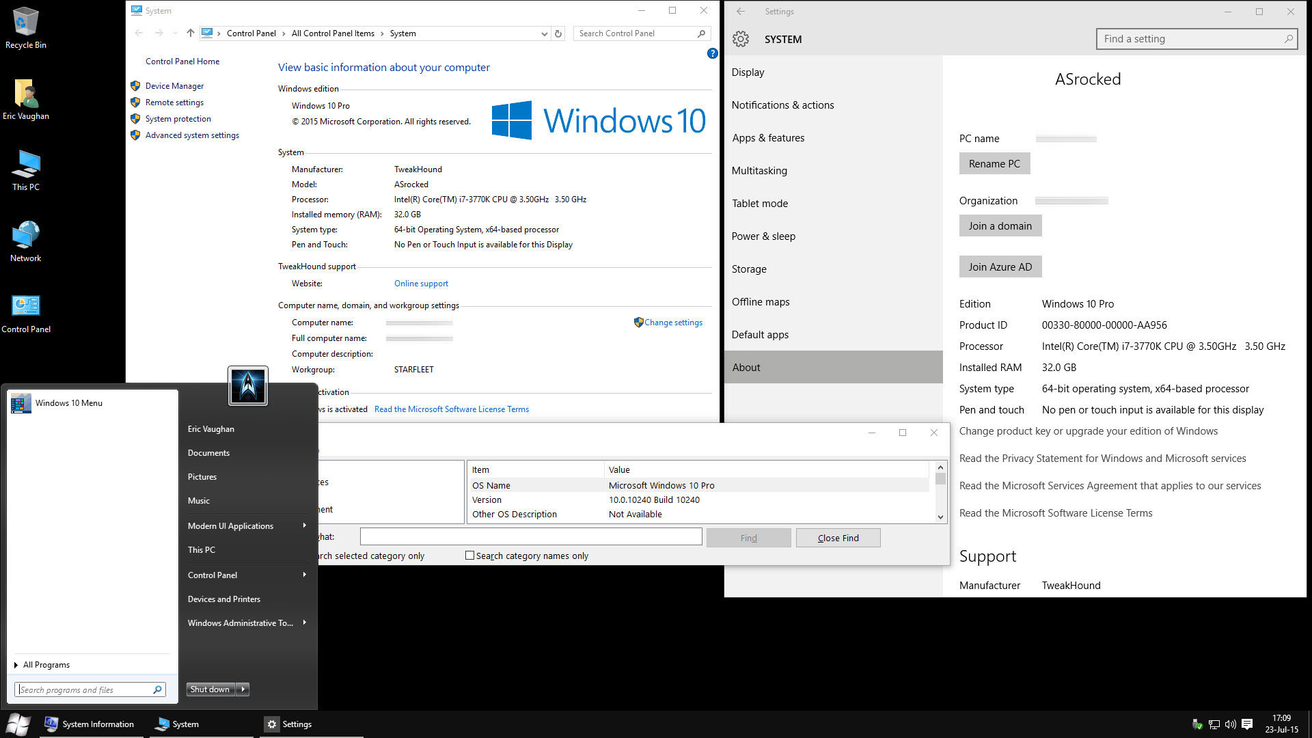Select Offline maps in Settings sidebar
Screen dimensions: 1312x738
click(x=834, y=301)
